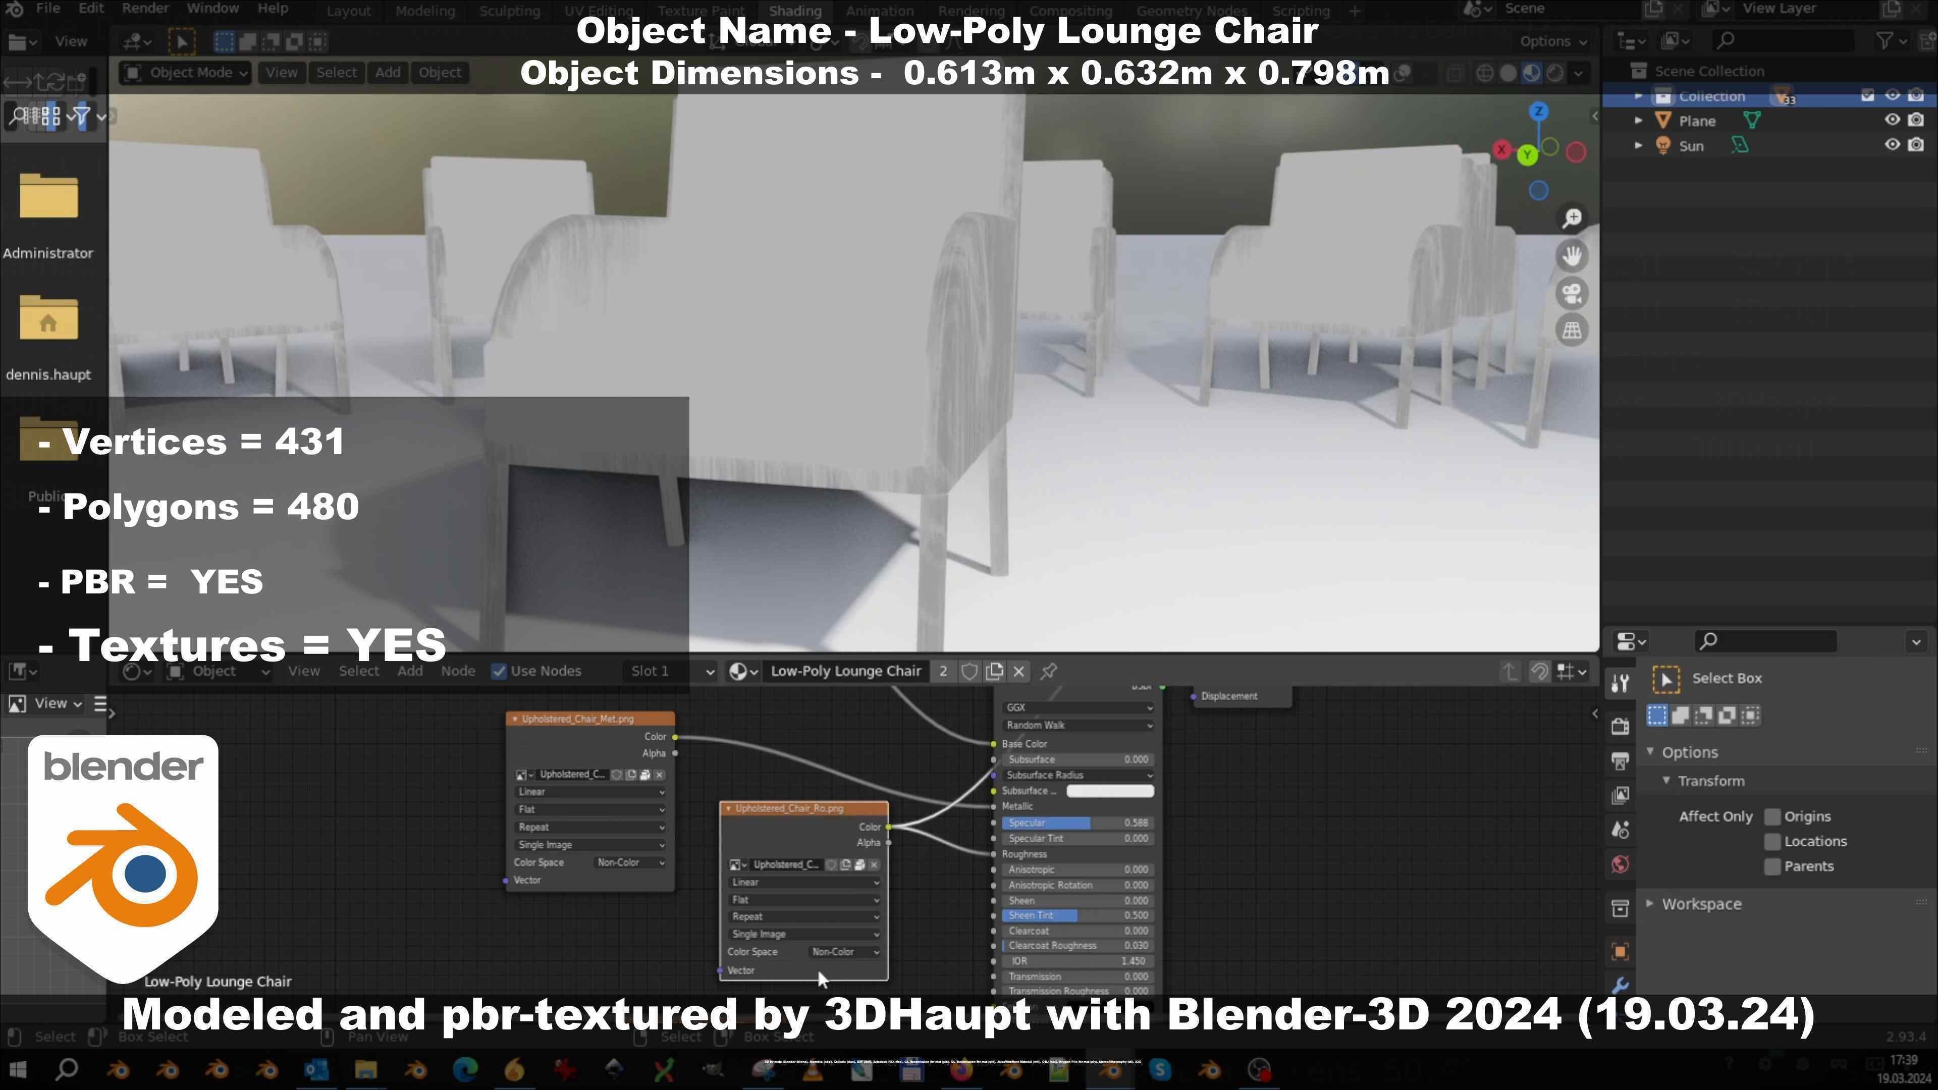Expand the Sun tree item
1938x1090 pixels.
(x=1638, y=145)
